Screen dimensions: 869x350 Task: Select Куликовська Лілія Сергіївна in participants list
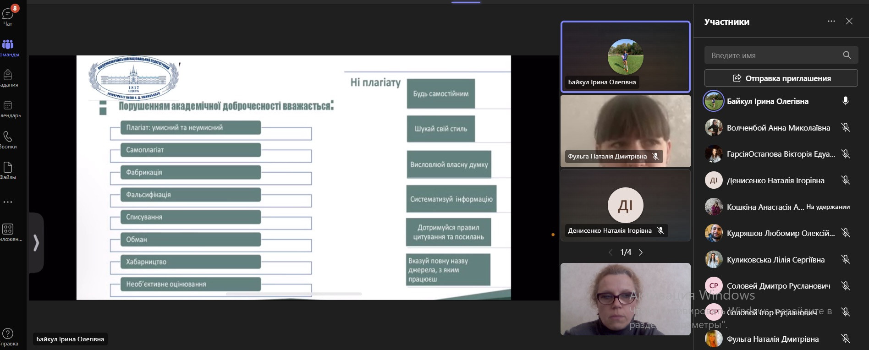[x=781, y=260]
